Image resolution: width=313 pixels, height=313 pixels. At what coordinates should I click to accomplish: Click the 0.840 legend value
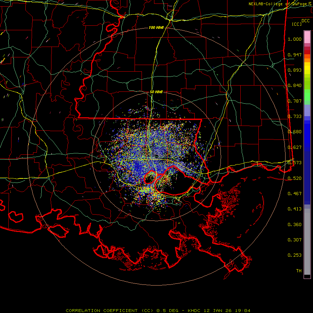[295, 86]
